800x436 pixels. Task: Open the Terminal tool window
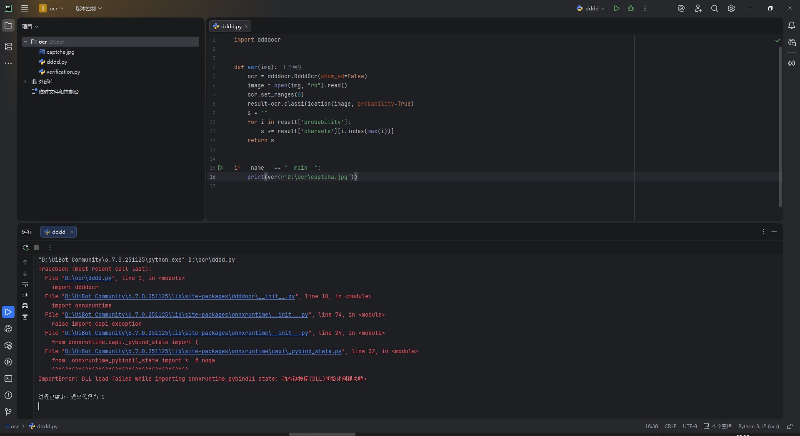click(x=8, y=379)
